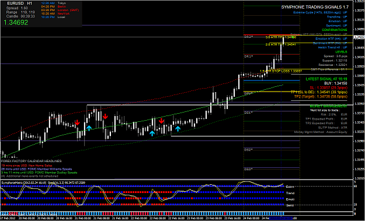Click the LATEST SIGNAL AT 16:19 heading
The width and height of the screenshot is (365, 221).
326,79
